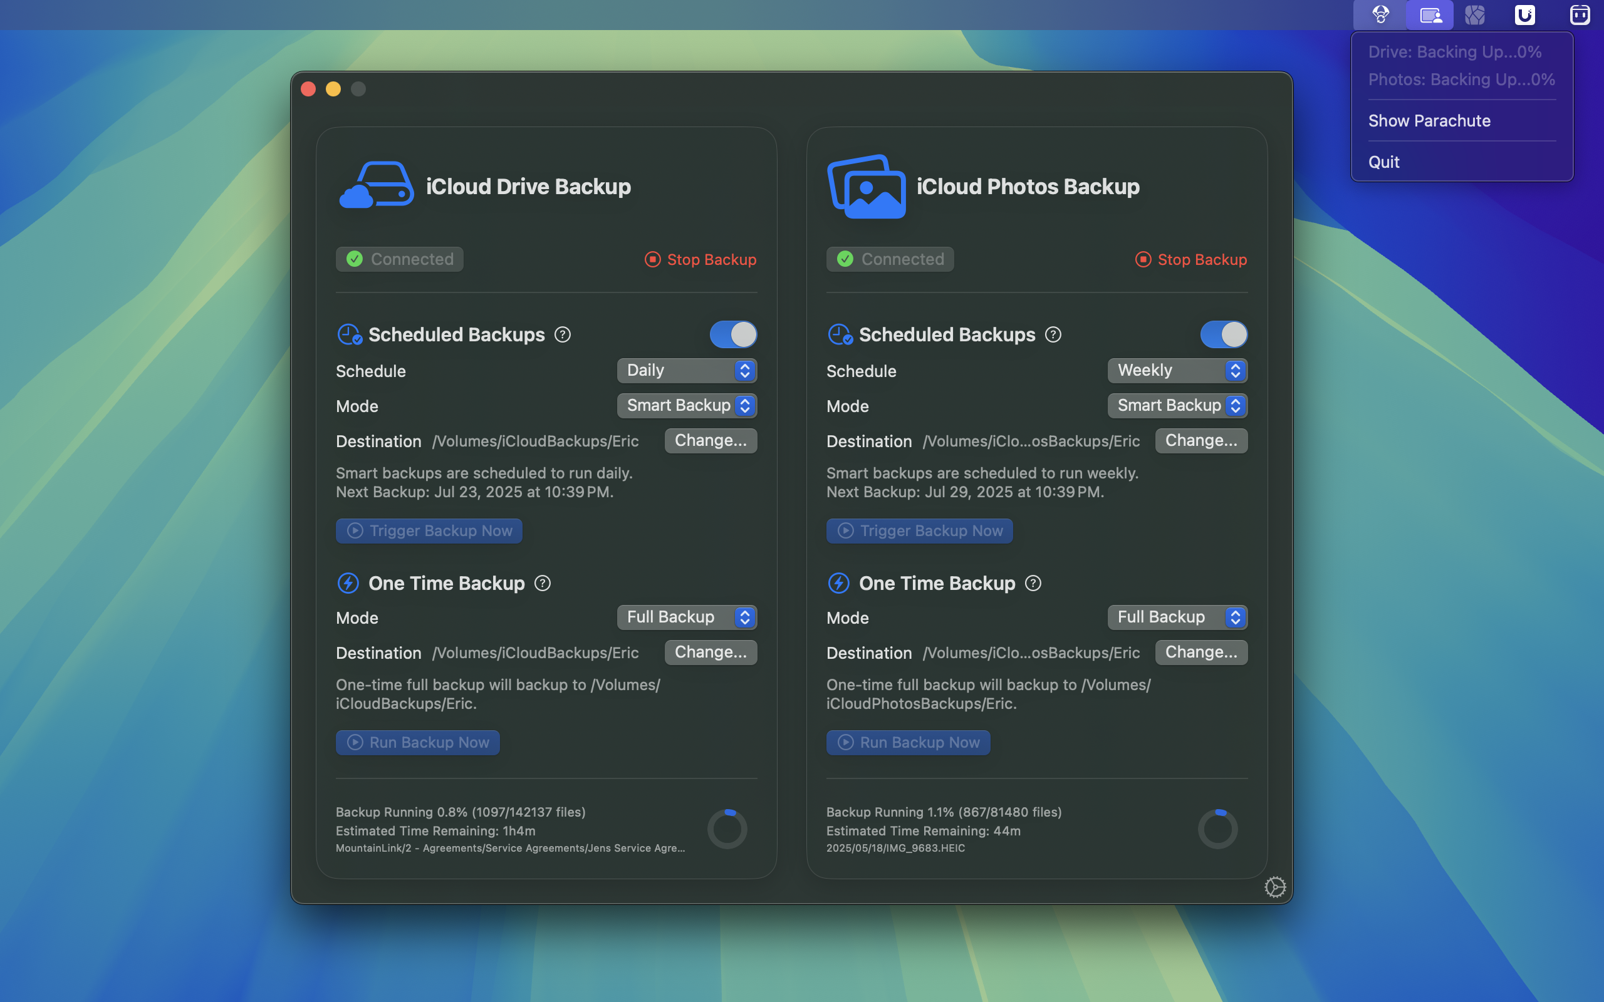The image size is (1604, 1002).
Task: Click the iCloud Photos Backup pictures icon
Action: [867, 186]
